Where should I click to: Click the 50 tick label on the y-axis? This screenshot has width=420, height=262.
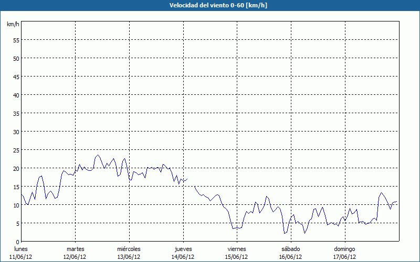(x=16, y=58)
